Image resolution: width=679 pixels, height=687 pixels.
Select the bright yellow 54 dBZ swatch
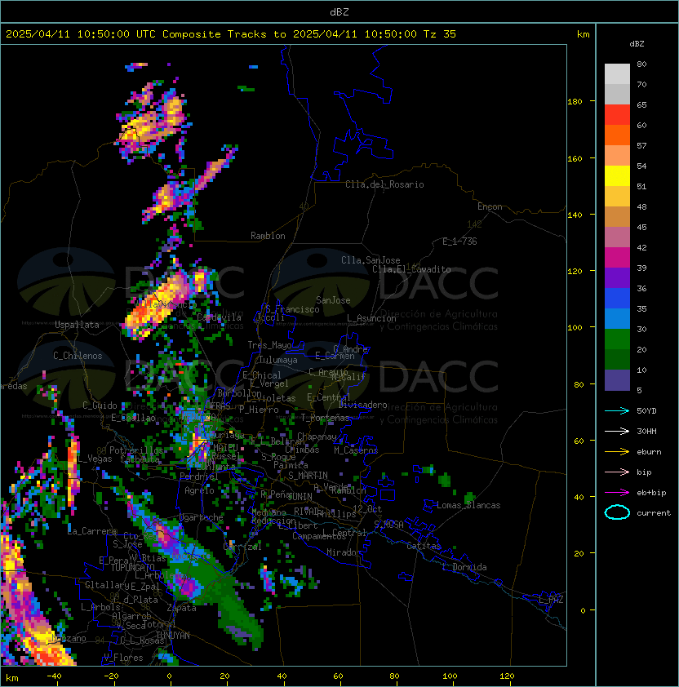617,176
